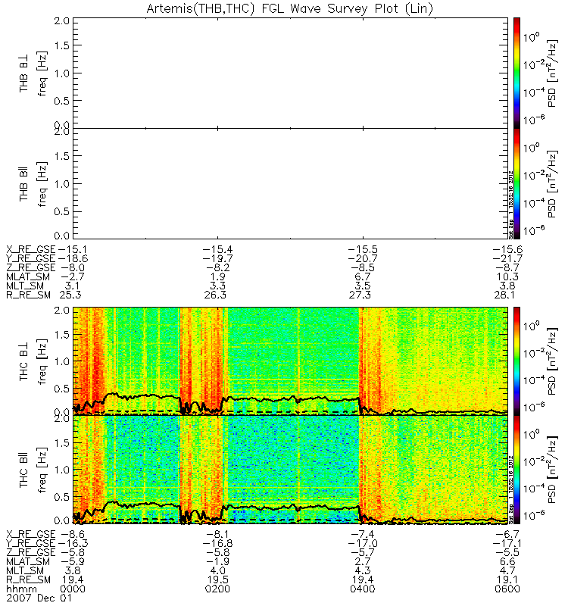Screen dimensions: 568x606
Task: Click the THC Y_RE_GSE value "-17.1"
Action: (507, 543)
